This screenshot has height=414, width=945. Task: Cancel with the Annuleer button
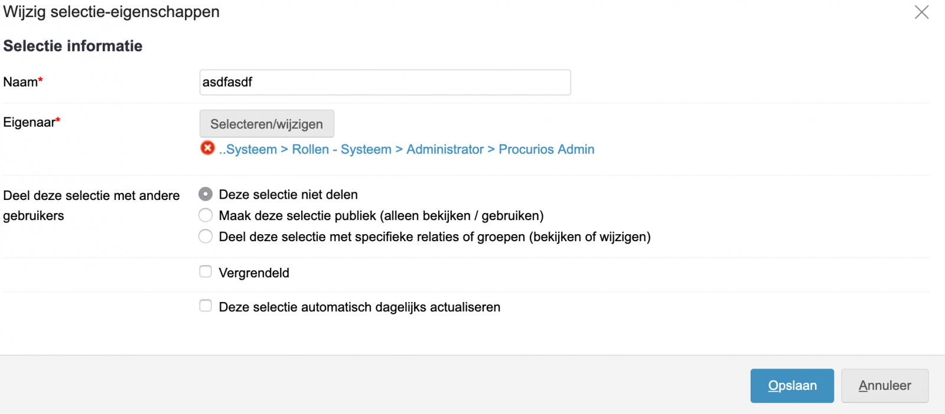click(x=884, y=386)
